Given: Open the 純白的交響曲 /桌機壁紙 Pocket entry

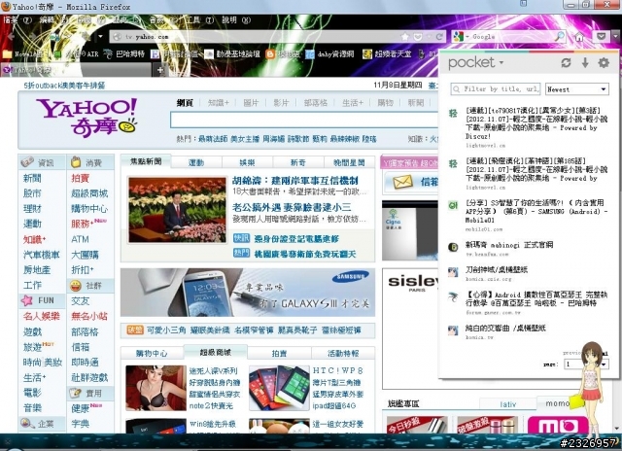Looking at the screenshot, I should pyautogui.click(x=505, y=328).
